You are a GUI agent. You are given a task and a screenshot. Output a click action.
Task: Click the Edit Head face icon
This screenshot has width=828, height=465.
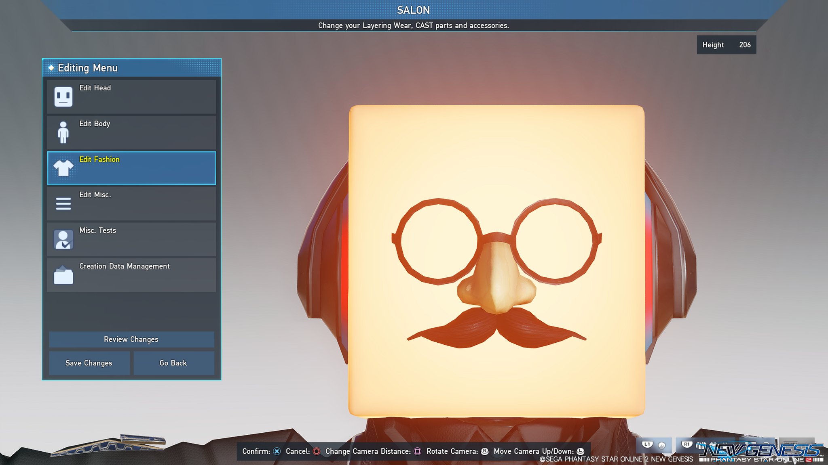point(63,97)
